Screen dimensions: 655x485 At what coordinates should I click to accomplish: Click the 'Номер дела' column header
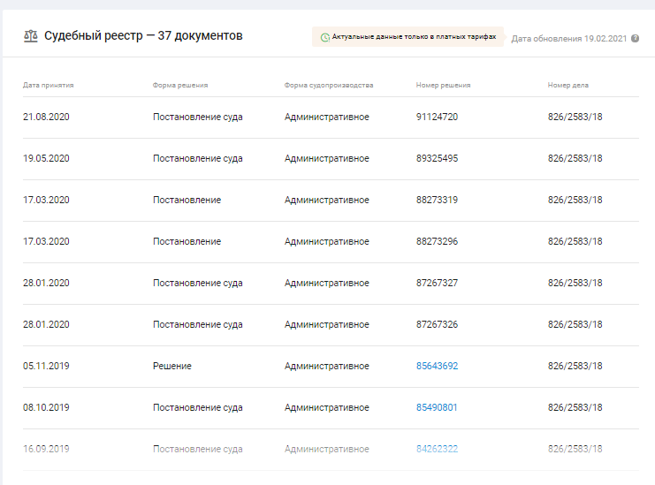567,86
